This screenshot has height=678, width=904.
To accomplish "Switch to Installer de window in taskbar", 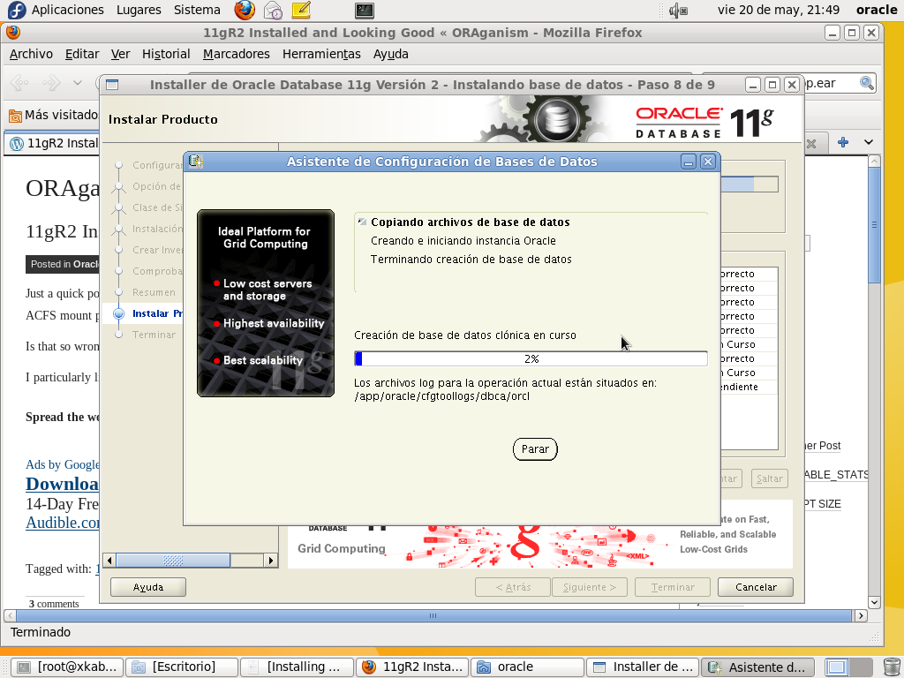I will click(642, 667).
